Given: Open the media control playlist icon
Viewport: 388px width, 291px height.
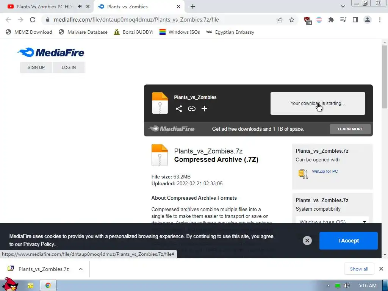Looking at the screenshot, I should pyautogui.click(x=343, y=20).
